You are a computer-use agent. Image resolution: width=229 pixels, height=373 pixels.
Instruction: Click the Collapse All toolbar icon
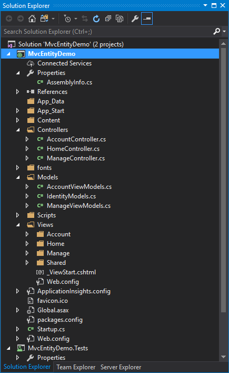(108, 18)
